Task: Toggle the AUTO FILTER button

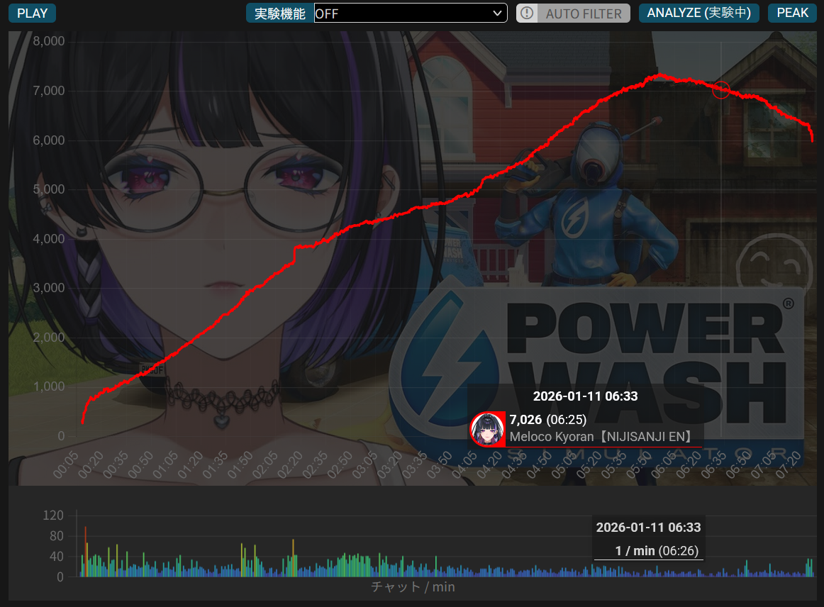Action: tap(574, 13)
